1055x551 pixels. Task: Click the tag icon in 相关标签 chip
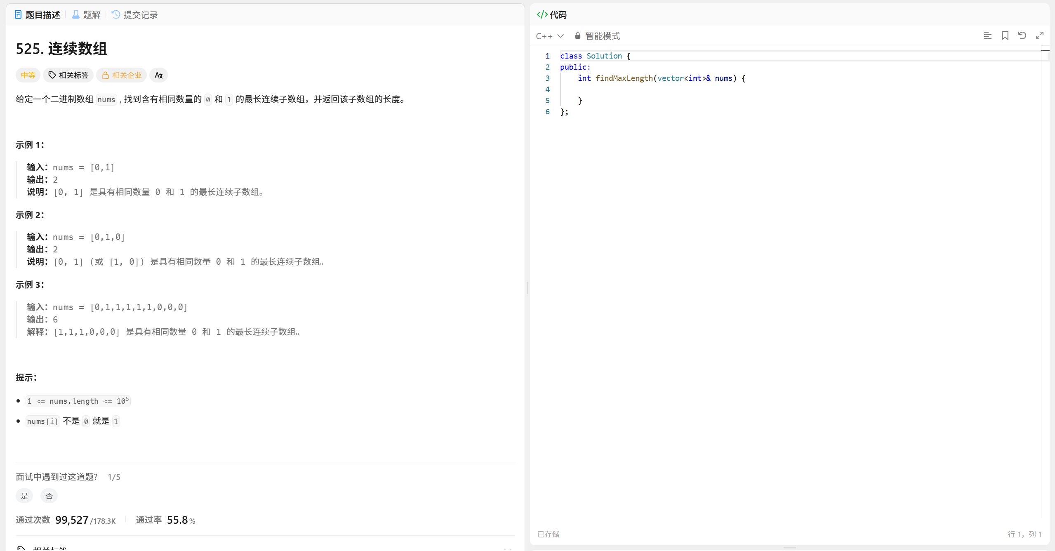click(x=52, y=75)
